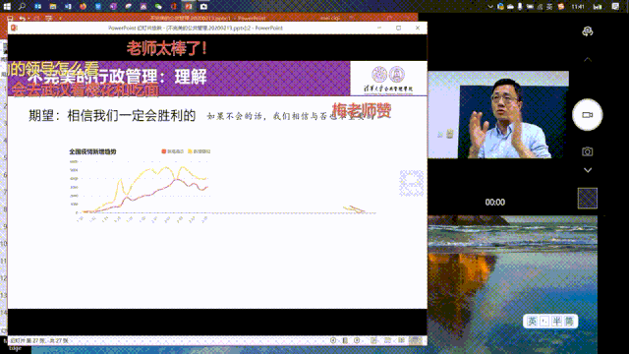The image size is (629, 354).
Task: Click the Tsinghua University logo on slide
Action: 388,79
